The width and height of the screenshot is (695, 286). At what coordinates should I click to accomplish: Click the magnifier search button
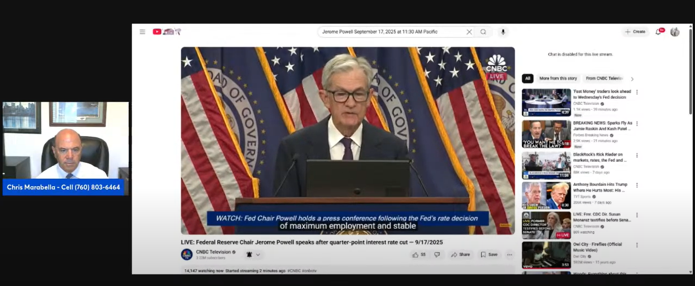483,32
